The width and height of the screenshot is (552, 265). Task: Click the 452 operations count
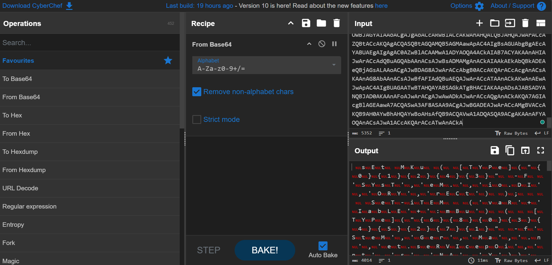[171, 23]
